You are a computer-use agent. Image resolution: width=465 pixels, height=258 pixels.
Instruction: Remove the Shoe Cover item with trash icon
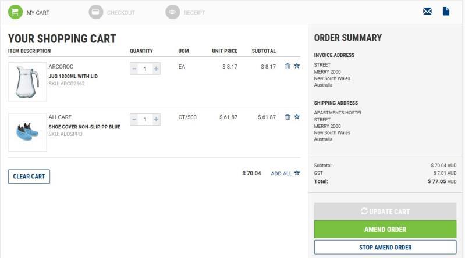point(287,117)
